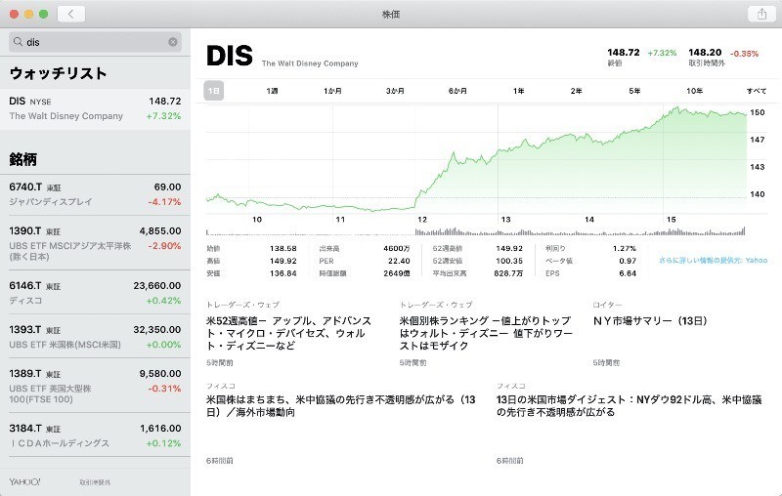
Task: Click 取引時間外 label in sidebar footer
Action: [95, 482]
